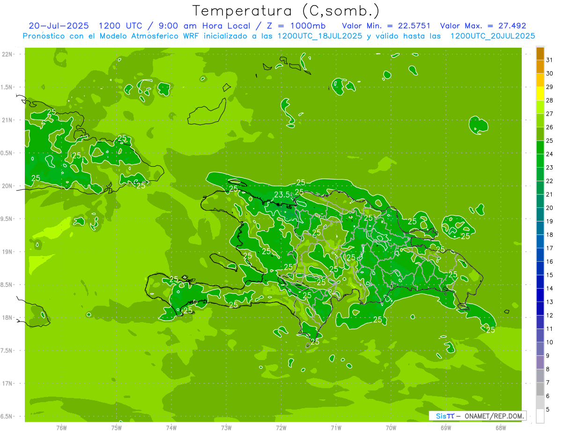The image size is (562, 434).
Task: Click the legend value 18
Action: [550, 235]
